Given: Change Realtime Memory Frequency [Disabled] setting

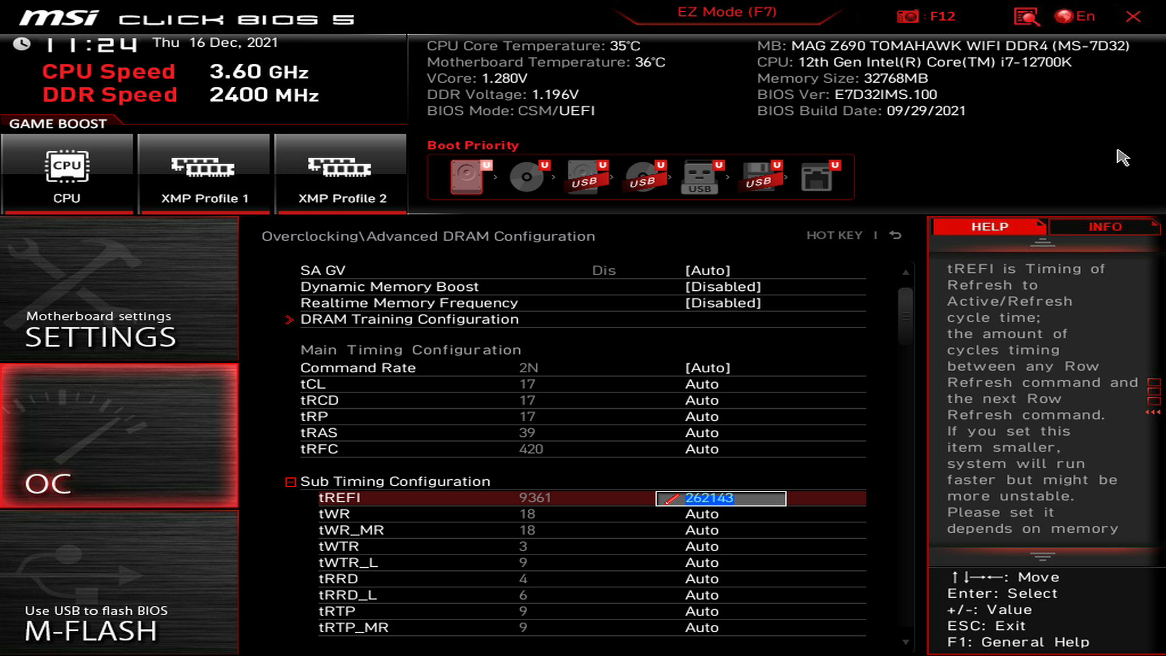Looking at the screenshot, I should coord(723,303).
